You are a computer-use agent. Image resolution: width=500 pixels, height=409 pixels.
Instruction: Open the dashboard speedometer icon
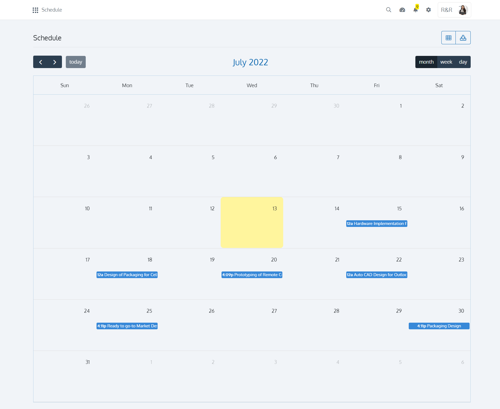402,10
